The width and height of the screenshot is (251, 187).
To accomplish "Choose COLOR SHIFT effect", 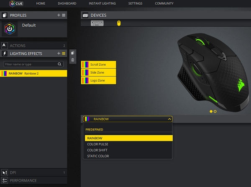I will 129,150.
